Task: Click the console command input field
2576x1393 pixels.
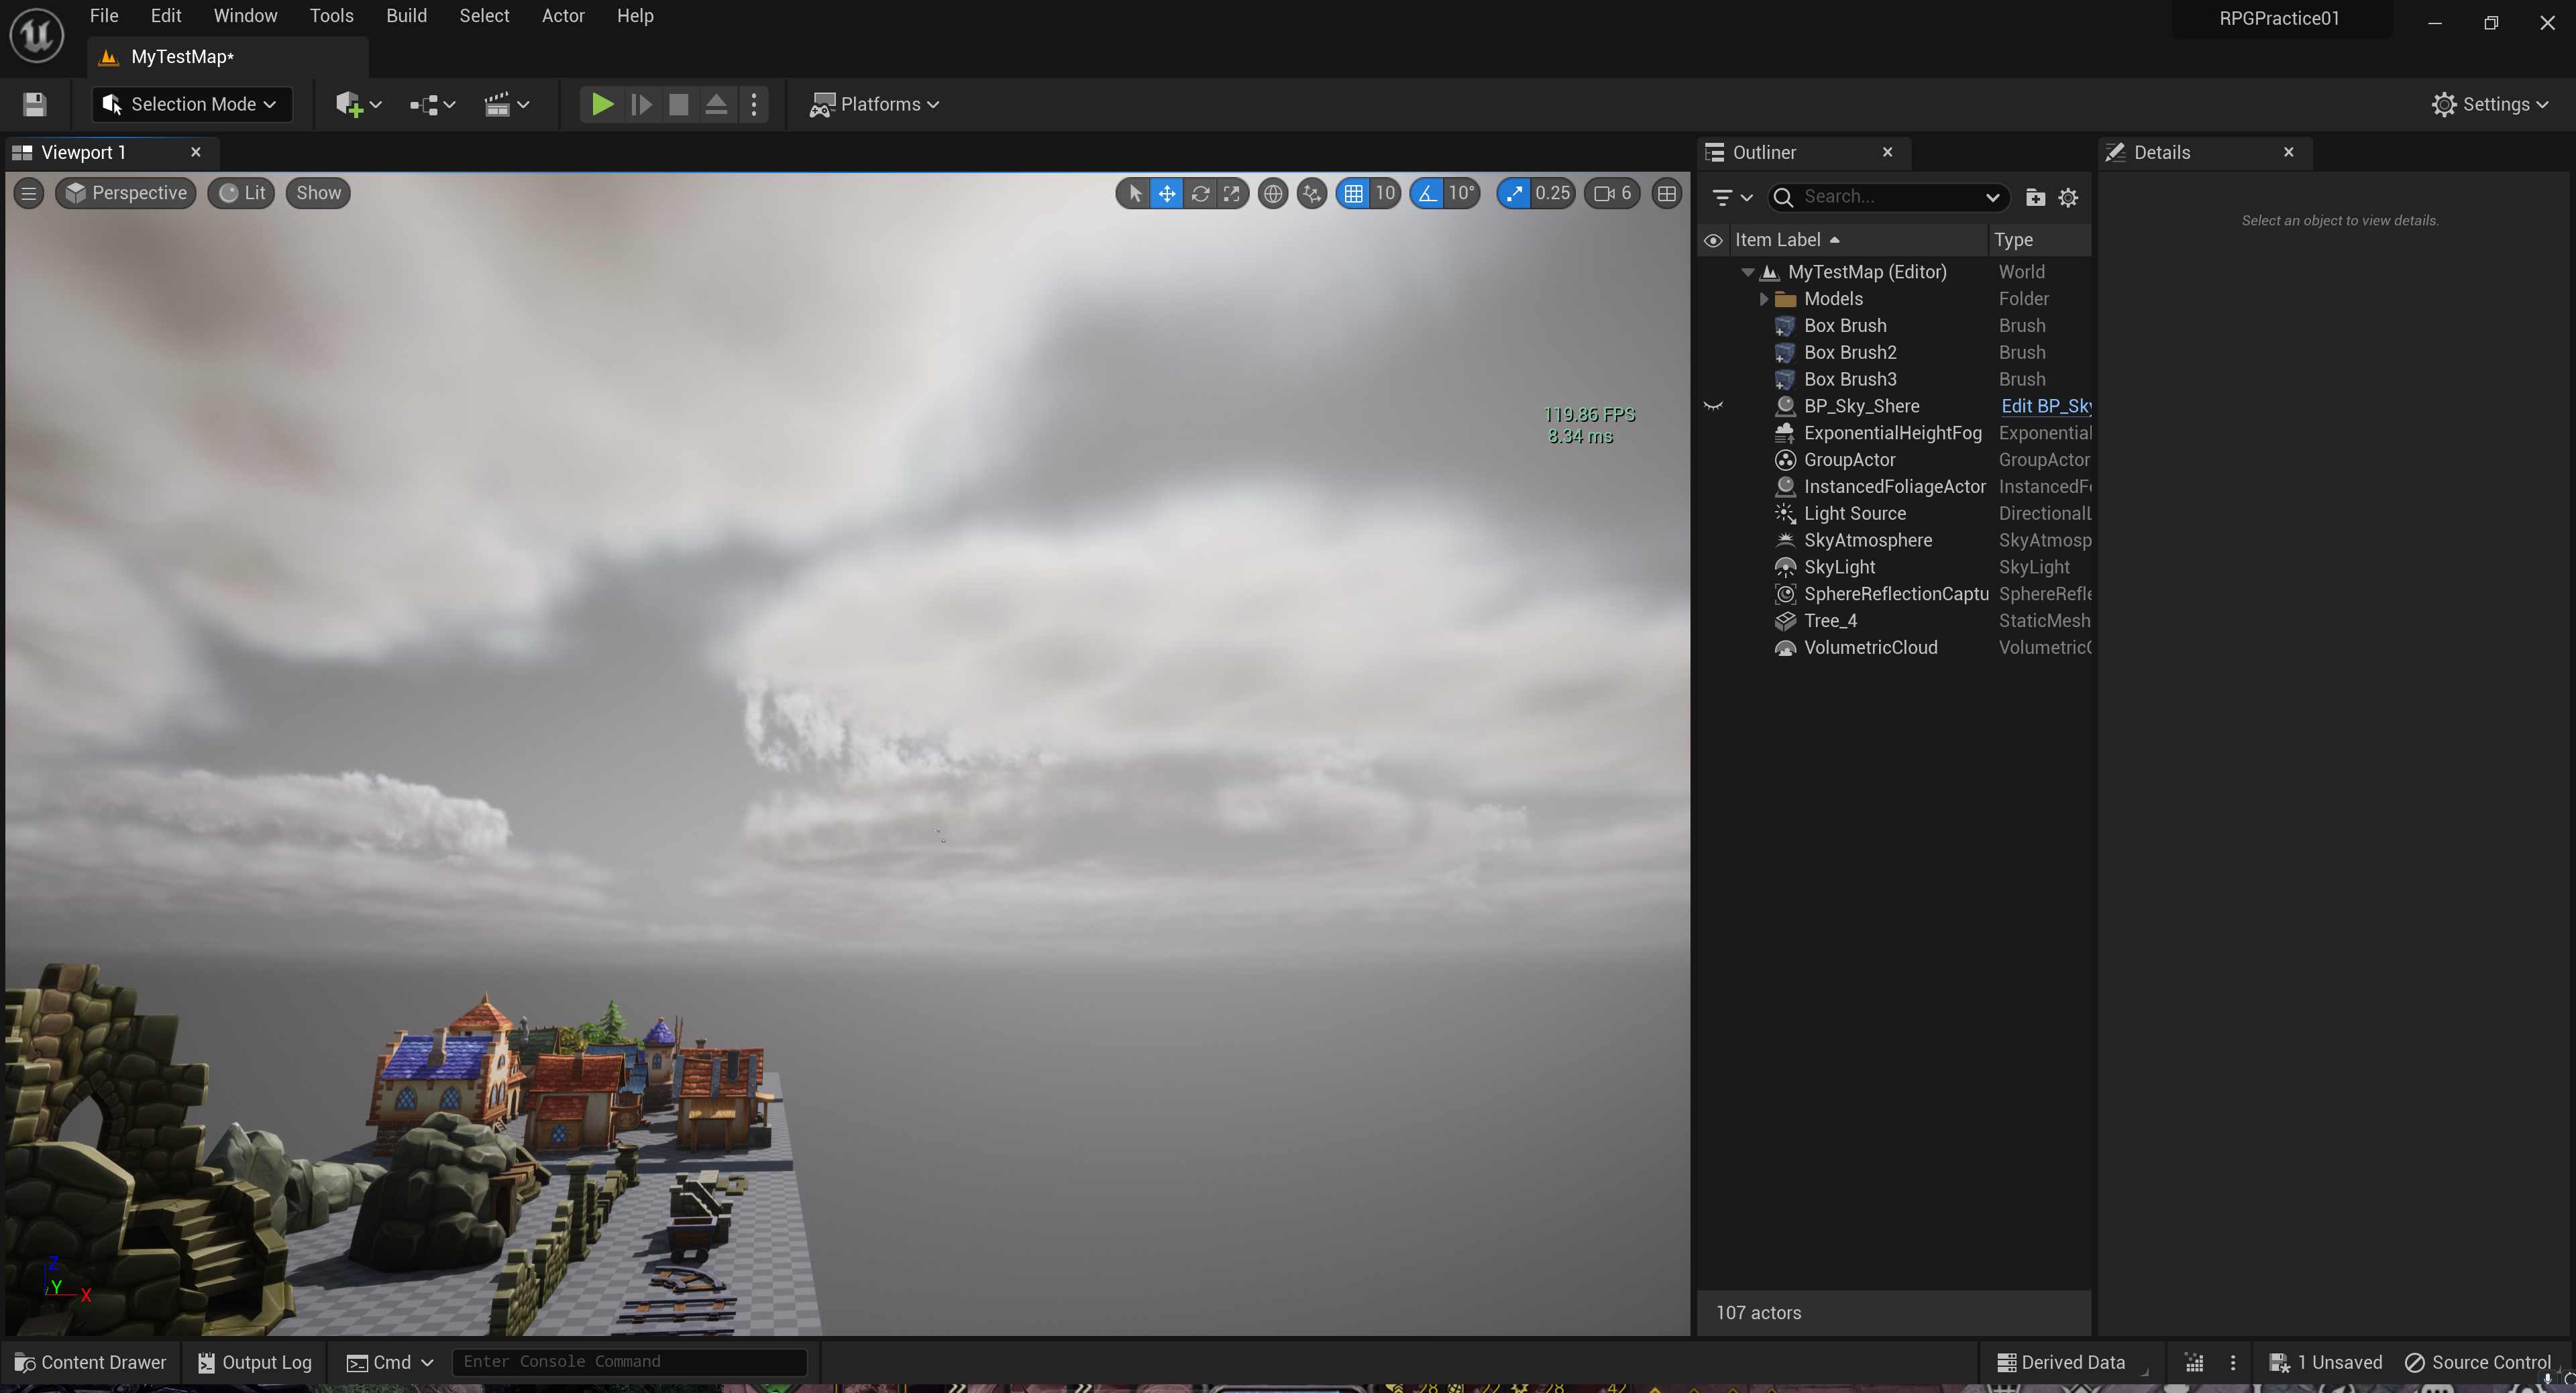Action: (628, 1361)
